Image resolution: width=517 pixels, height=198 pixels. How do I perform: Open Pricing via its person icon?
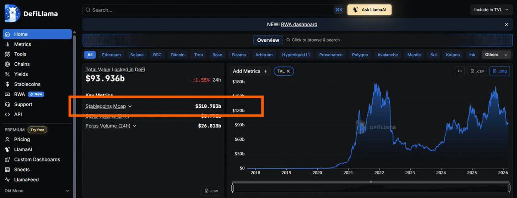(7, 140)
